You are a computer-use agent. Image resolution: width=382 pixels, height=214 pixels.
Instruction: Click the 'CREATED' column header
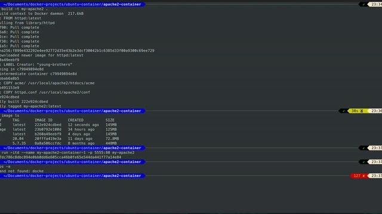pyautogui.click(x=76, y=120)
